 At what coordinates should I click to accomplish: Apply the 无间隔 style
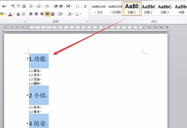[115, 9]
